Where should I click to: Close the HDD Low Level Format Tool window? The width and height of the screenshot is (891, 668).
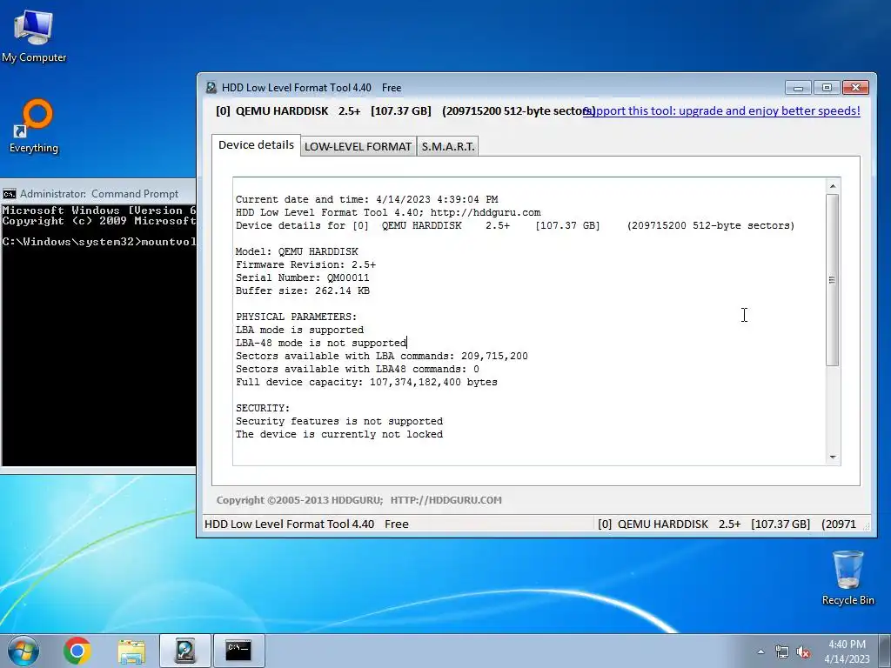856,88
